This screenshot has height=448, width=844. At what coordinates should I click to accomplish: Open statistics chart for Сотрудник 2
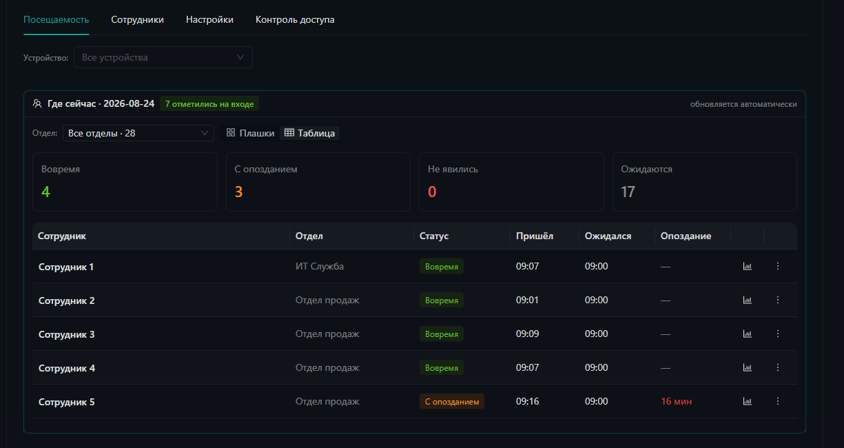tap(747, 300)
